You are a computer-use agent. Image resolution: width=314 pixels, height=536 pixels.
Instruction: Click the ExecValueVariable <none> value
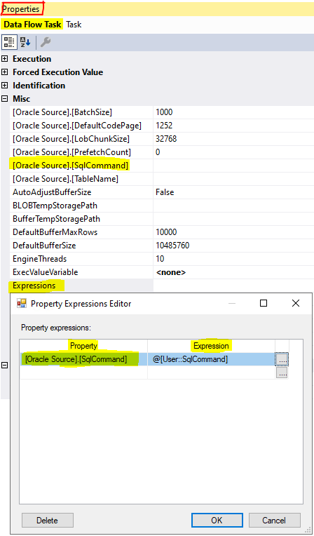click(x=171, y=272)
